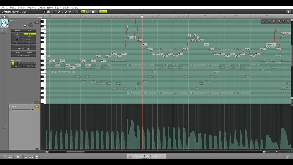Select the Vibrato parameter

click(x=30, y=53)
